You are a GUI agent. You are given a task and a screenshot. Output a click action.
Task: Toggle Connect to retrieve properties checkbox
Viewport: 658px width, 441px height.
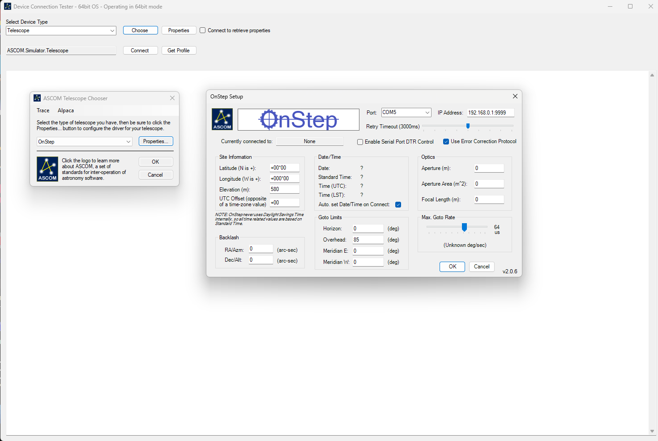[203, 30]
